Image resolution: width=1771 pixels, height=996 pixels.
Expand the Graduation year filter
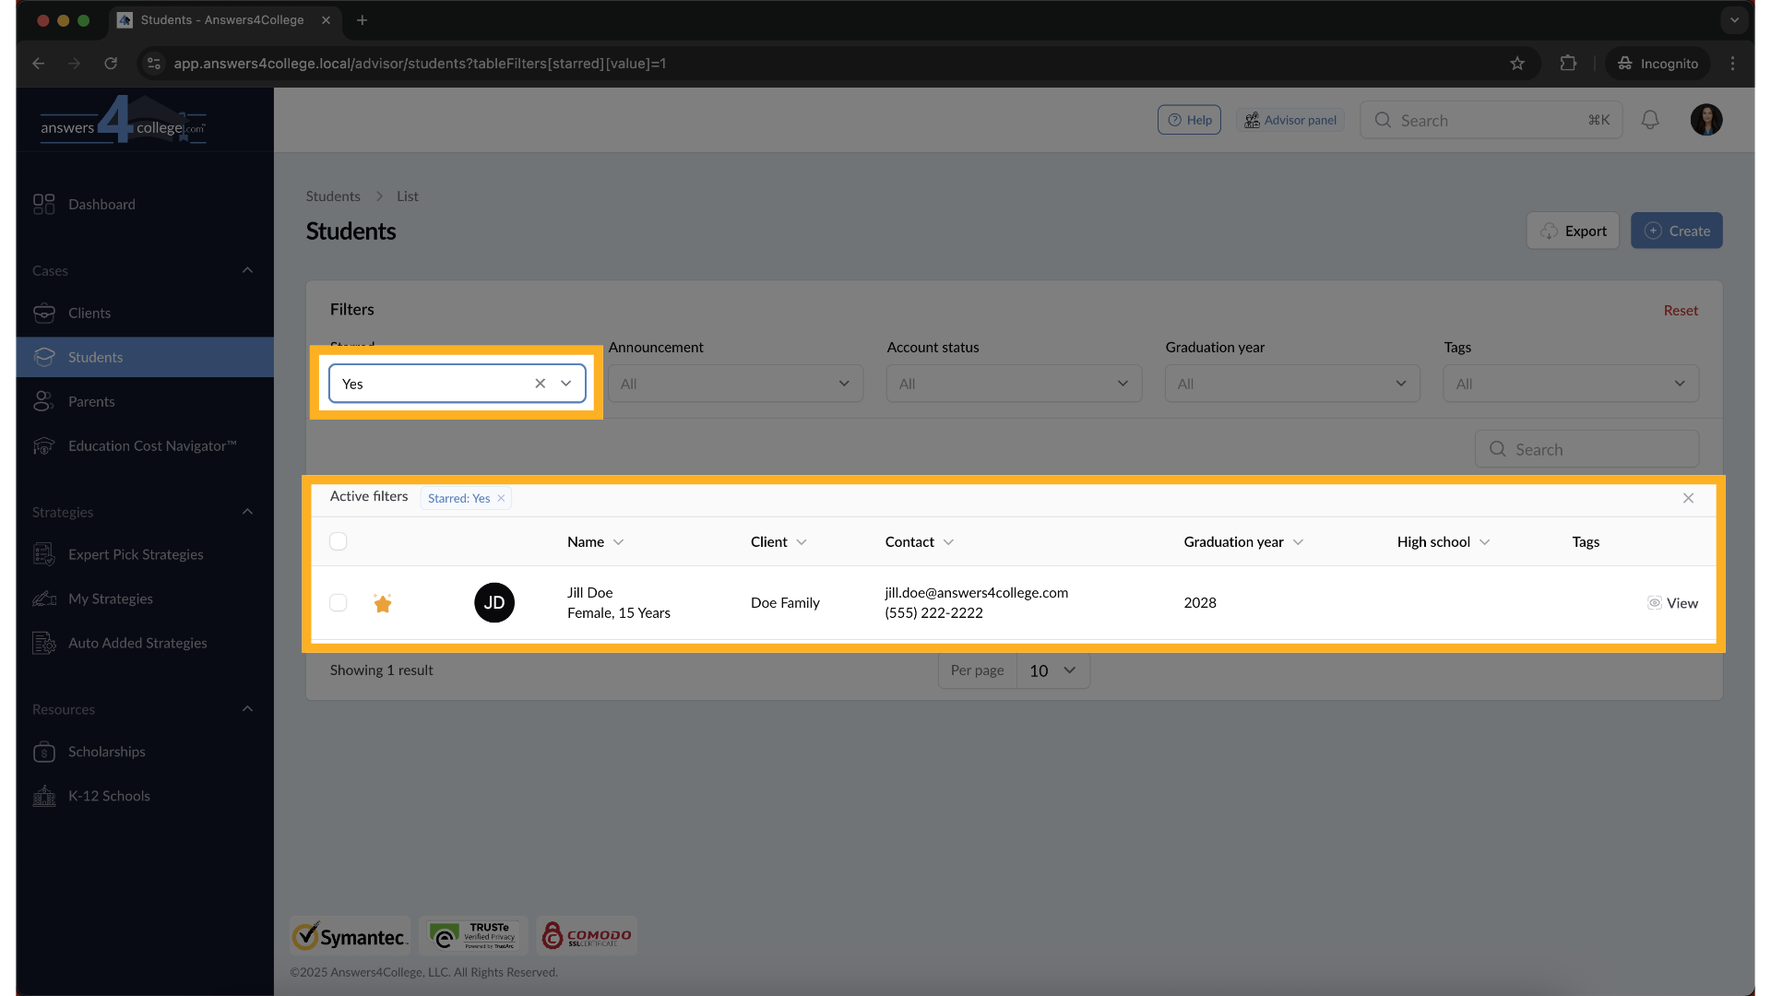coord(1291,383)
